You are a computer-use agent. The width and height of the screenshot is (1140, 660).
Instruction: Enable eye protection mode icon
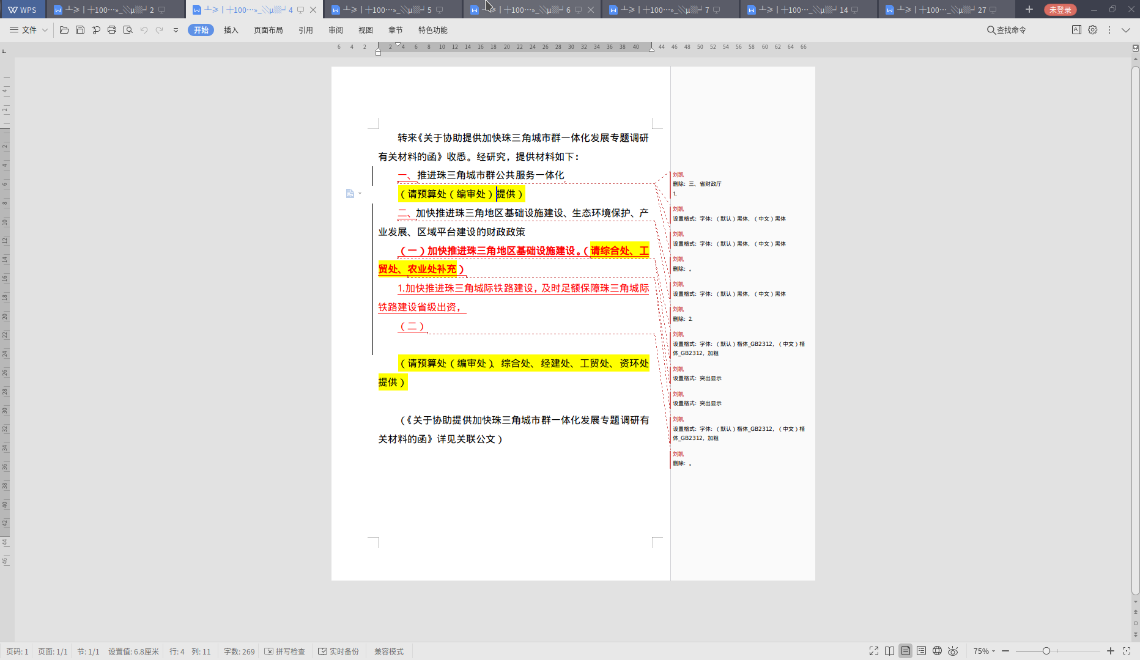[x=953, y=651]
